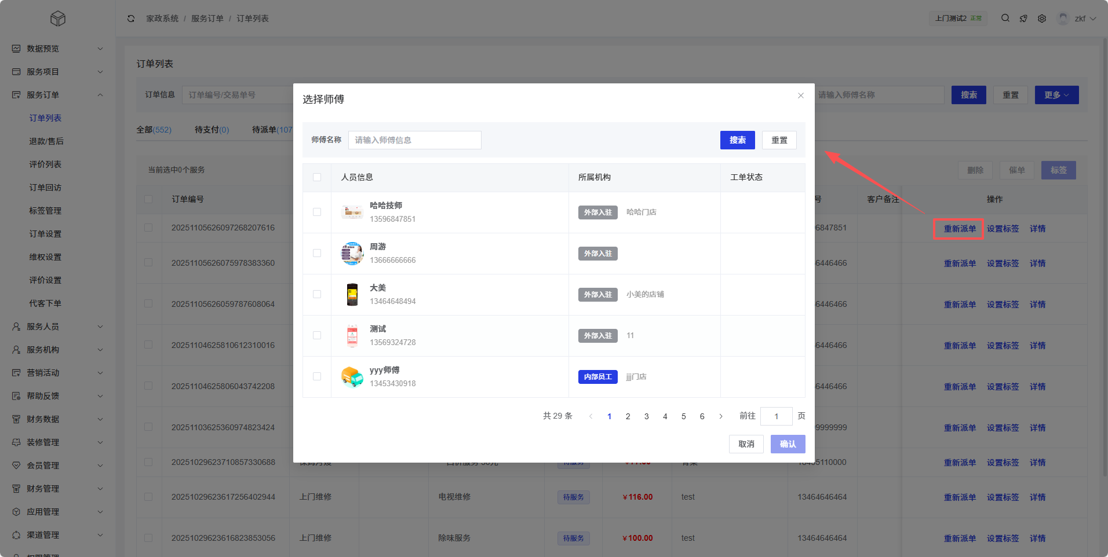
Task: Open 标签管理 in the sidebar
Action: click(45, 211)
